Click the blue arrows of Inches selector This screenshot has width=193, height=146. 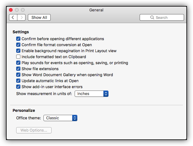(x=106, y=94)
